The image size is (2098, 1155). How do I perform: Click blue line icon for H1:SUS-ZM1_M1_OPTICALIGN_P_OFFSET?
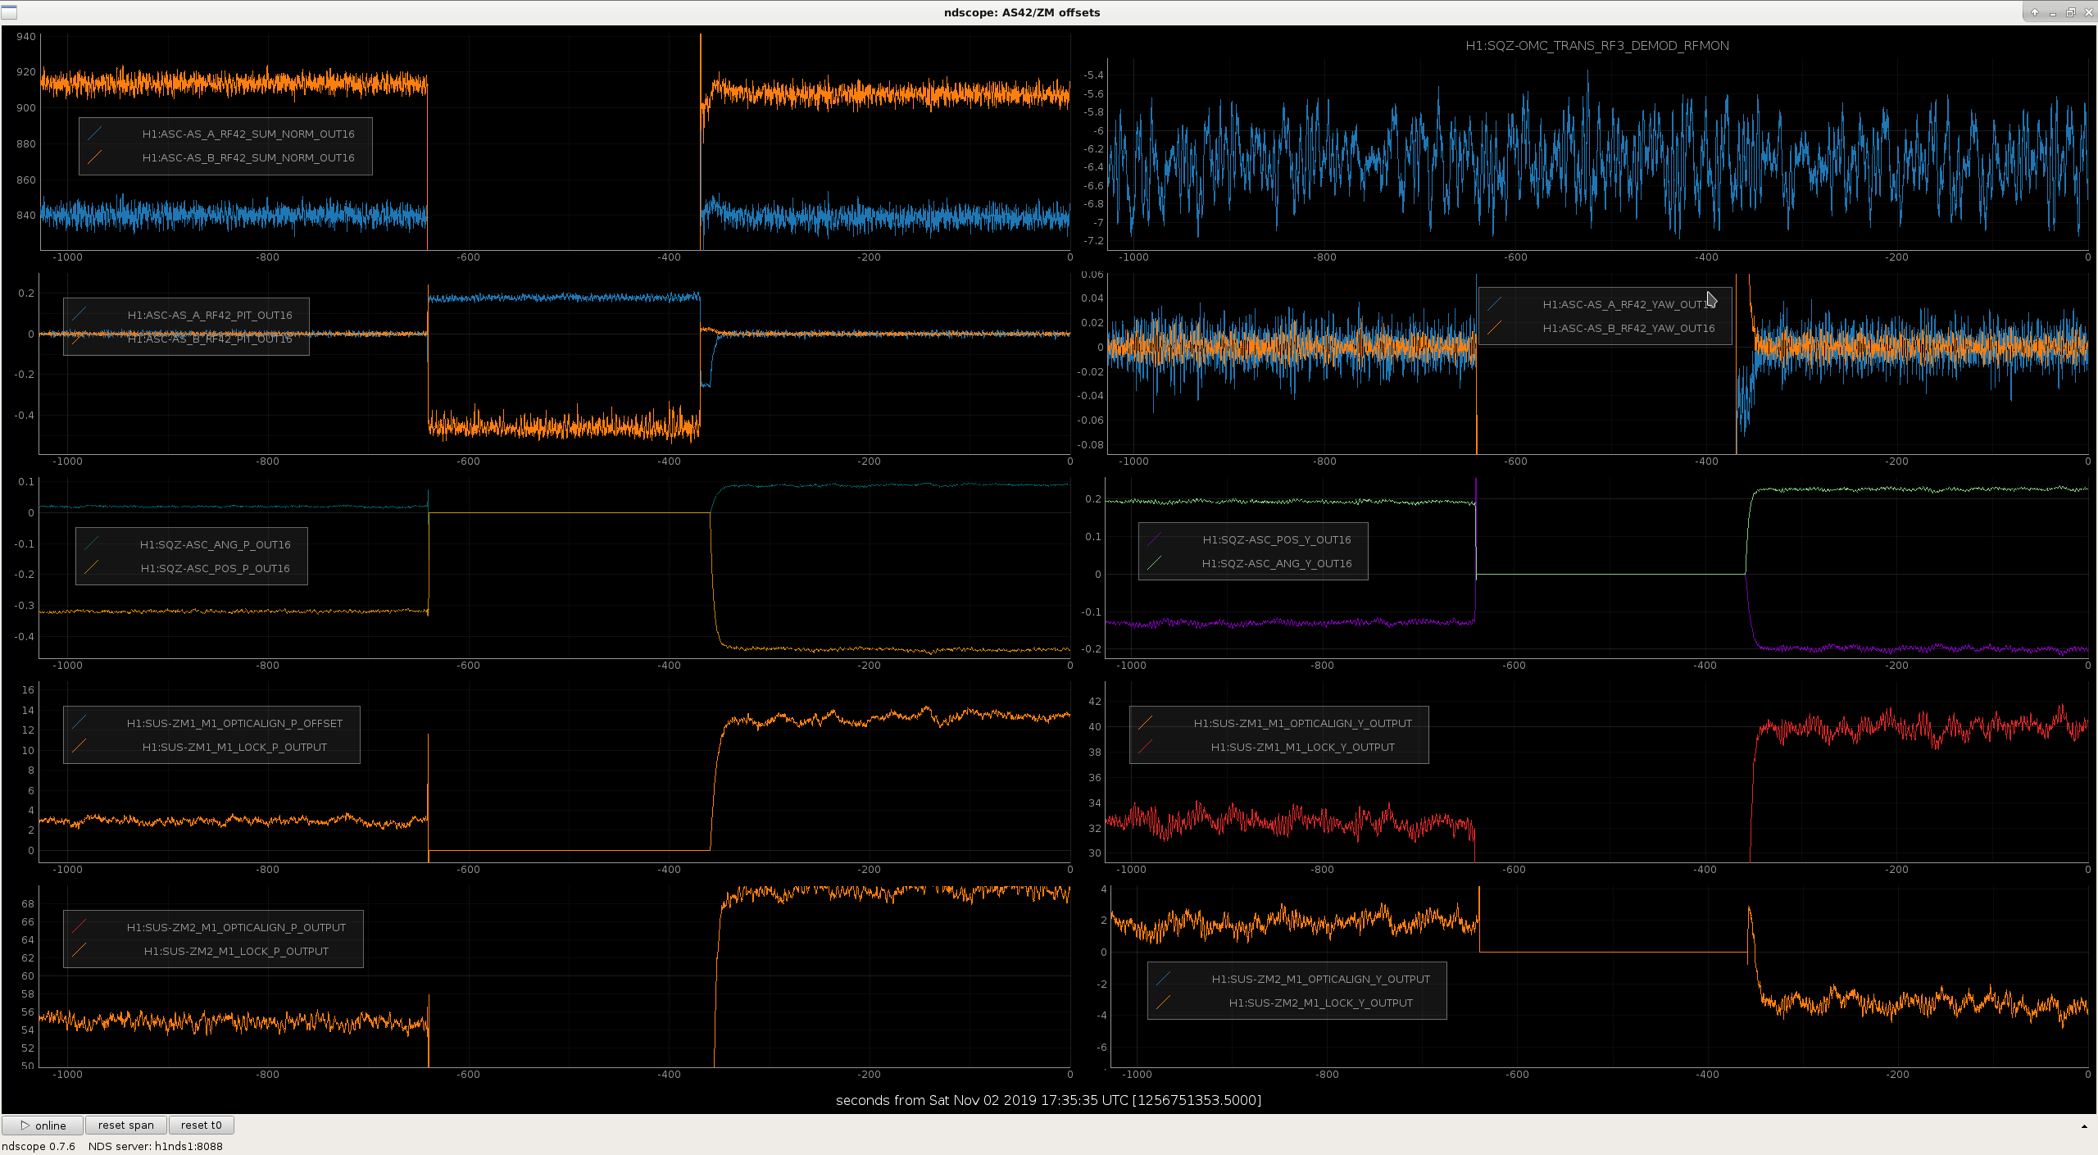(x=79, y=722)
